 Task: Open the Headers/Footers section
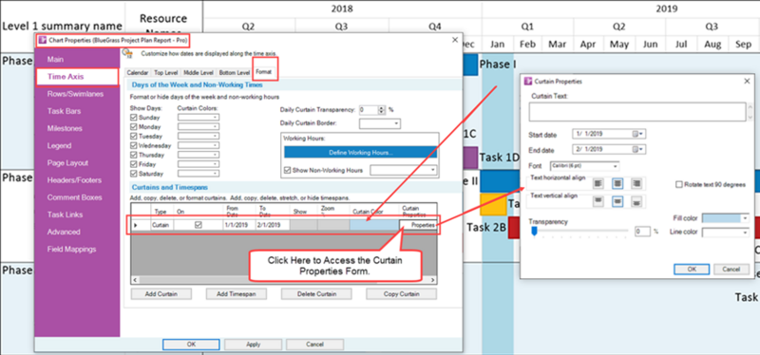(x=75, y=180)
